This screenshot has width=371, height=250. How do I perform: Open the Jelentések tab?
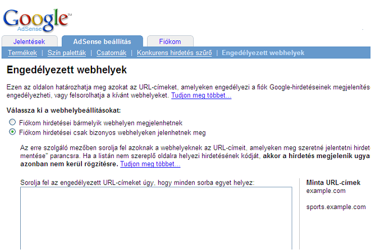coord(29,41)
